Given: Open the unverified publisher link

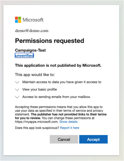Looking at the screenshot, I should [24, 55].
